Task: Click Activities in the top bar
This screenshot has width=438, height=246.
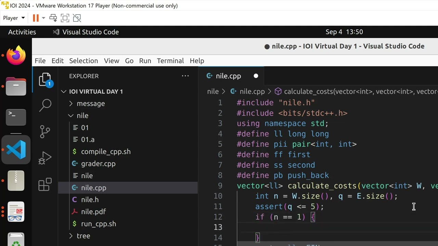Action: 22,32
